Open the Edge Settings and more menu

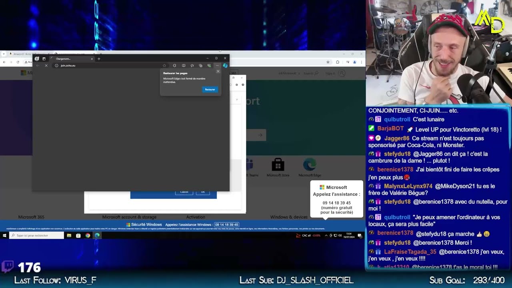tap(217, 66)
